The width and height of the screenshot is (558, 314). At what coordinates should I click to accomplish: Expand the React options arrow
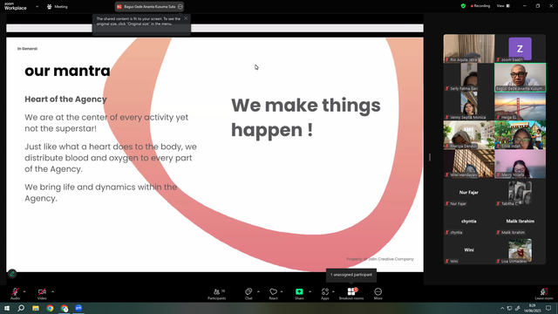click(282, 291)
